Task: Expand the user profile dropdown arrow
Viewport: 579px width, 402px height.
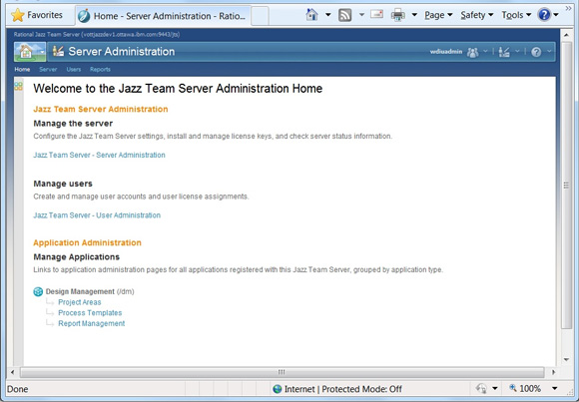Action: tap(485, 51)
